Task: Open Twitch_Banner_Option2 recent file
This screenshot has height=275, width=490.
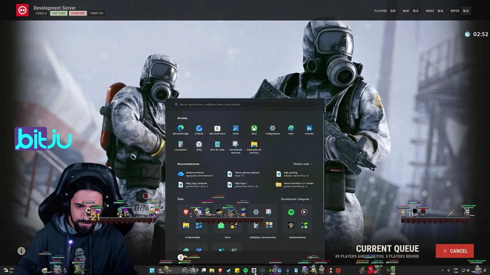Action: [x=243, y=174]
